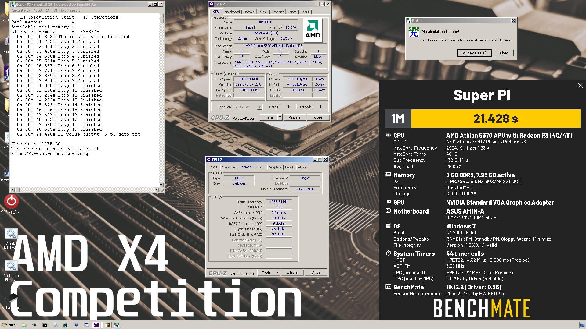Click Close in Finish dialog
This screenshot has width=586, height=329.
(x=504, y=53)
